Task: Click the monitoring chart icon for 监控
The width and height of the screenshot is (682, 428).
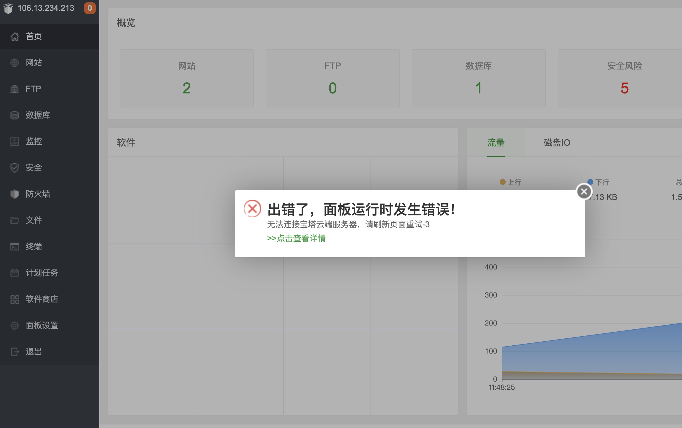Action: pyautogui.click(x=15, y=142)
